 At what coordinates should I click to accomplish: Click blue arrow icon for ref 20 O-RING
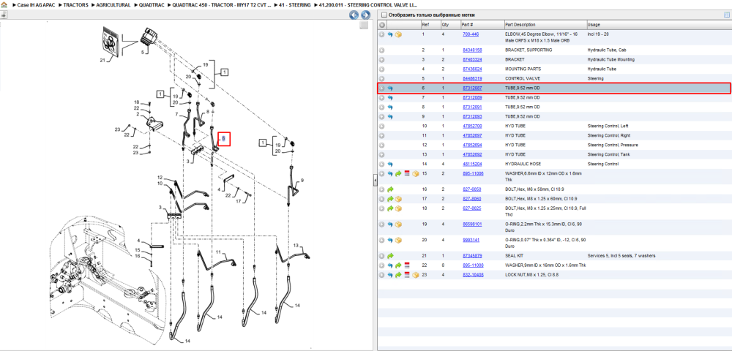click(390, 240)
